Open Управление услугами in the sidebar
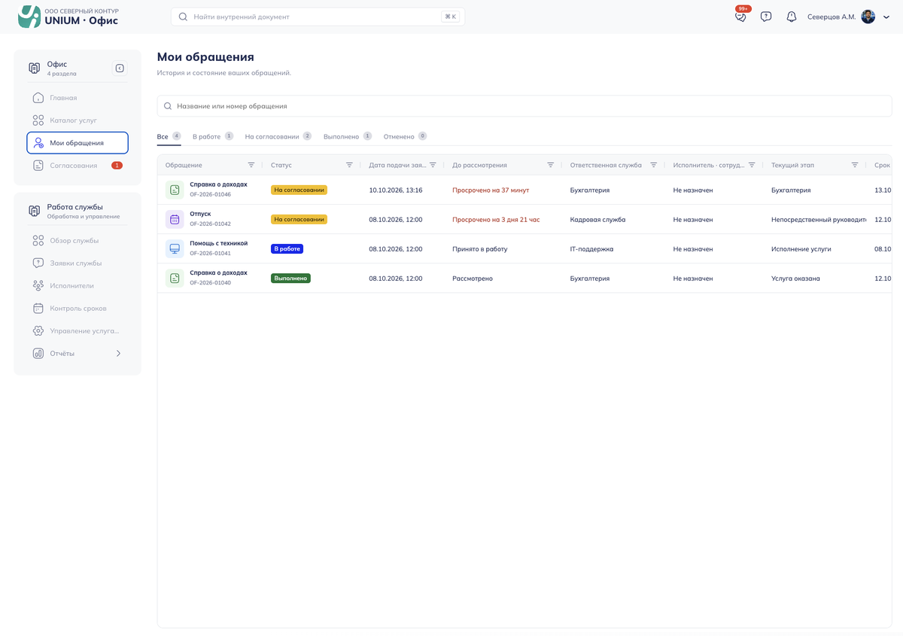This screenshot has width=903, height=636. [78, 331]
